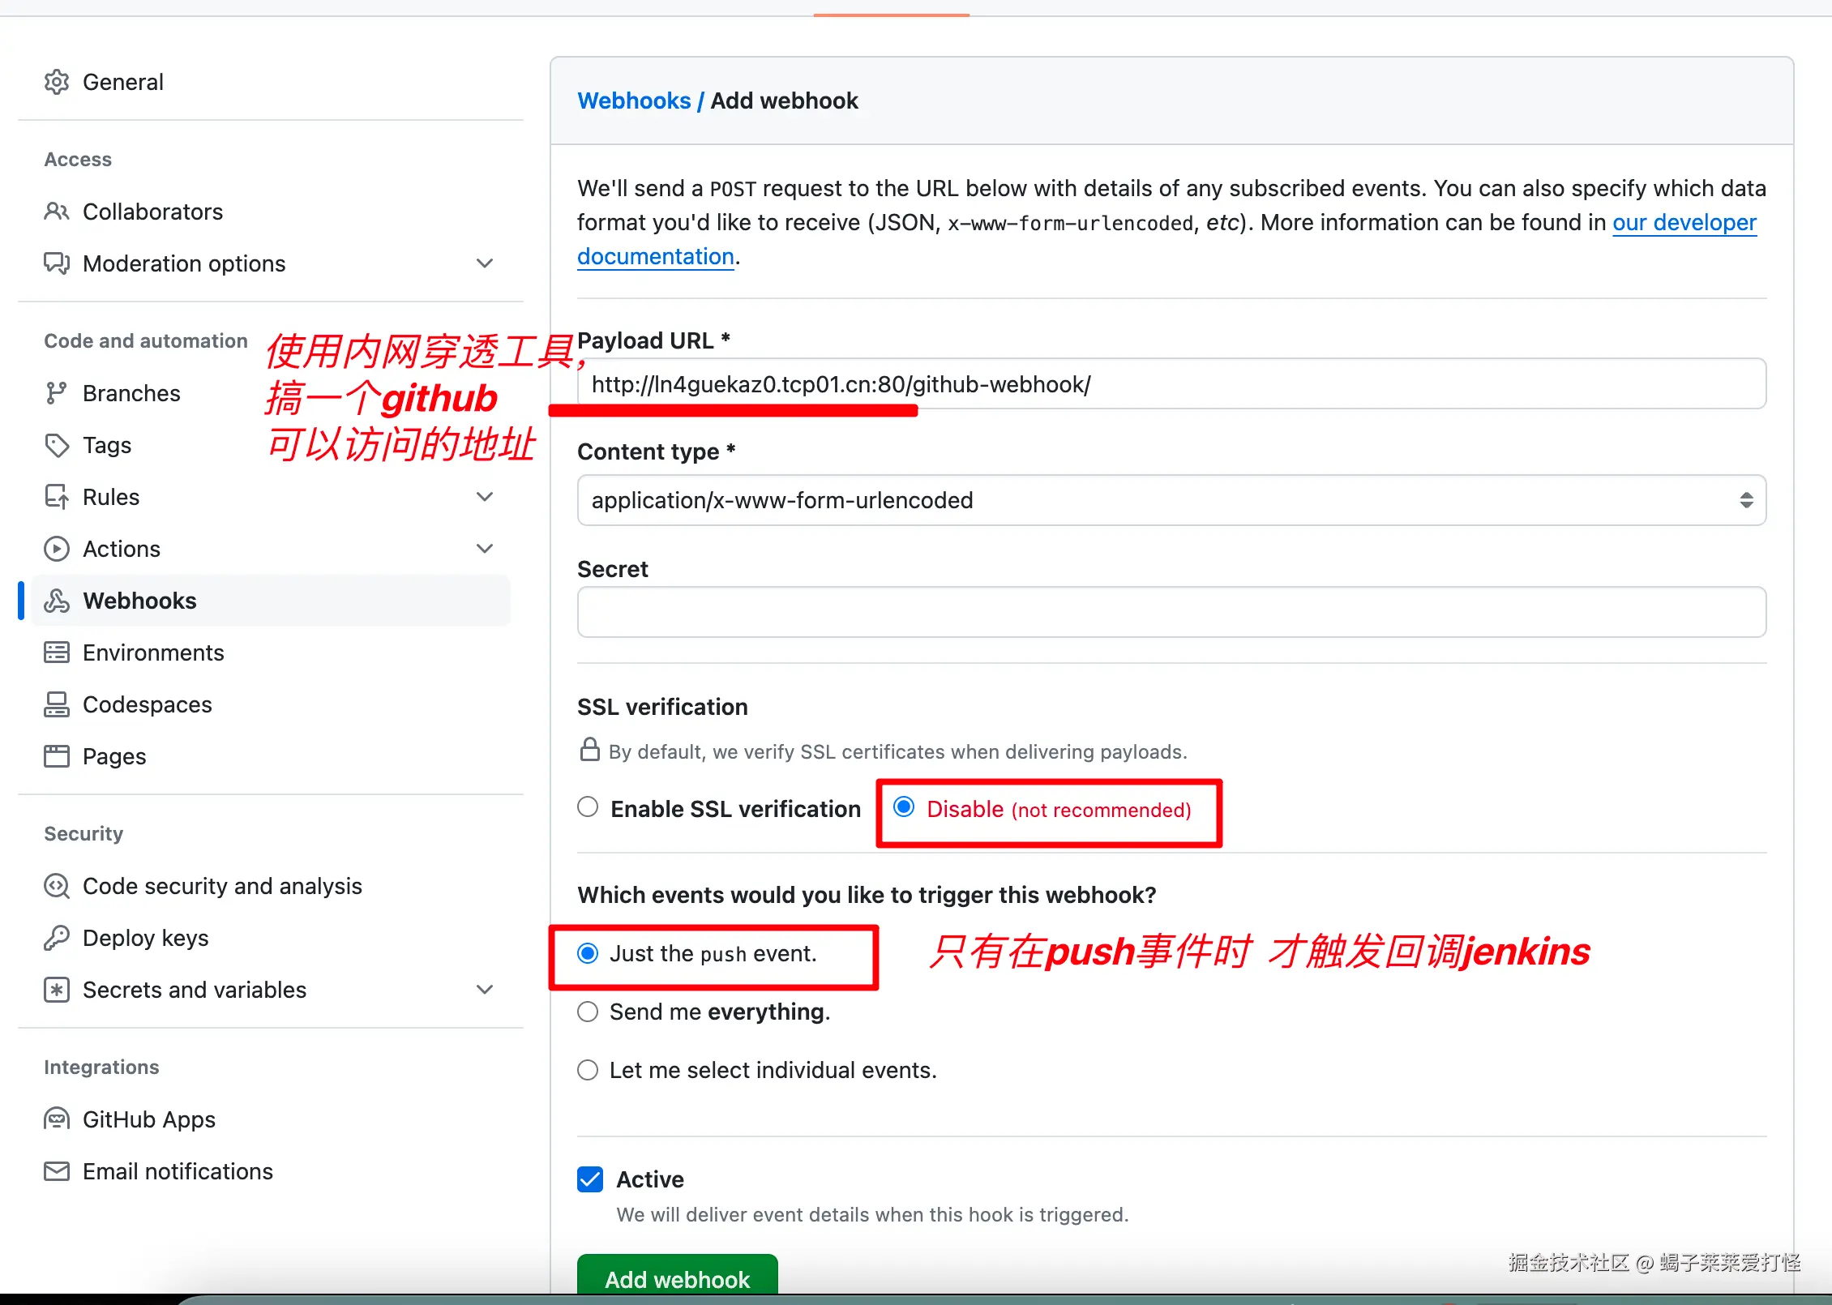Choose Let me select individual events

point(588,1070)
